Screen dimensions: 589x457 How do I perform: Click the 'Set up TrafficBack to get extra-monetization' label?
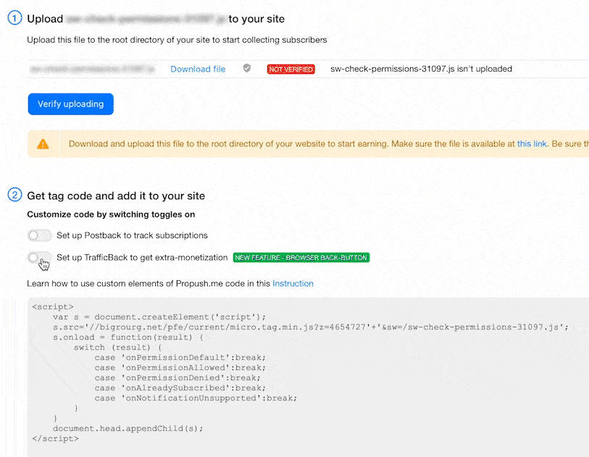pyautogui.click(x=142, y=258)
